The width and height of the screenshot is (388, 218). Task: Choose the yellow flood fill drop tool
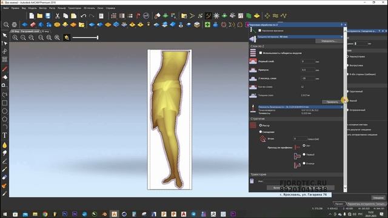pyautogui.click(x=4, y=145)
